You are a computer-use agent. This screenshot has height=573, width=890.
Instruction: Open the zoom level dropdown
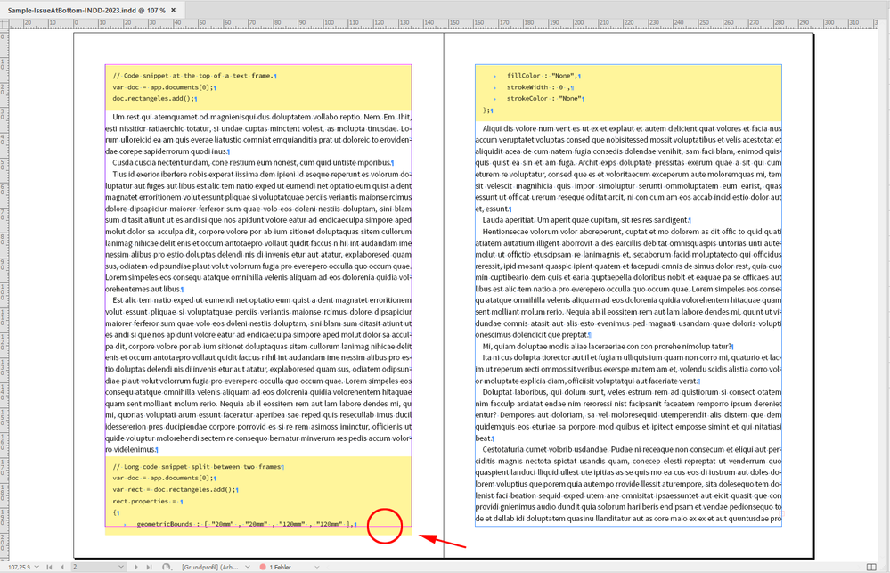(x=37, y=567)
